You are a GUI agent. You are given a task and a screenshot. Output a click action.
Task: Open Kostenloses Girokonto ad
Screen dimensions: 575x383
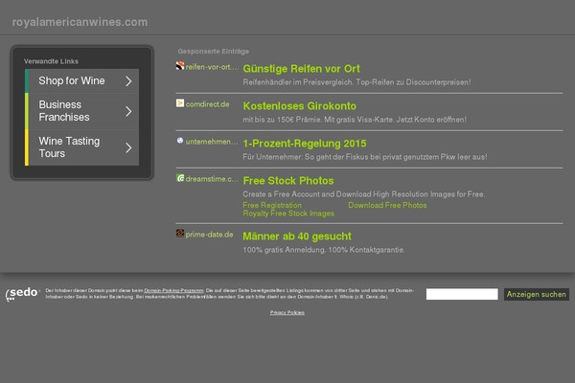(x=300, y=106)
